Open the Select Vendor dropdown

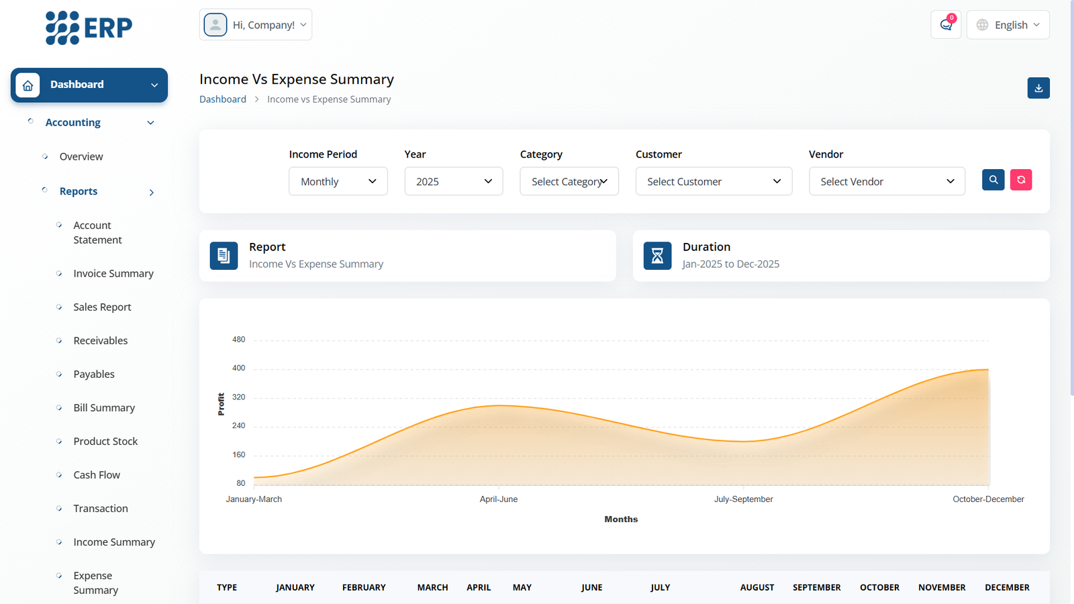[x=887, y=181]
